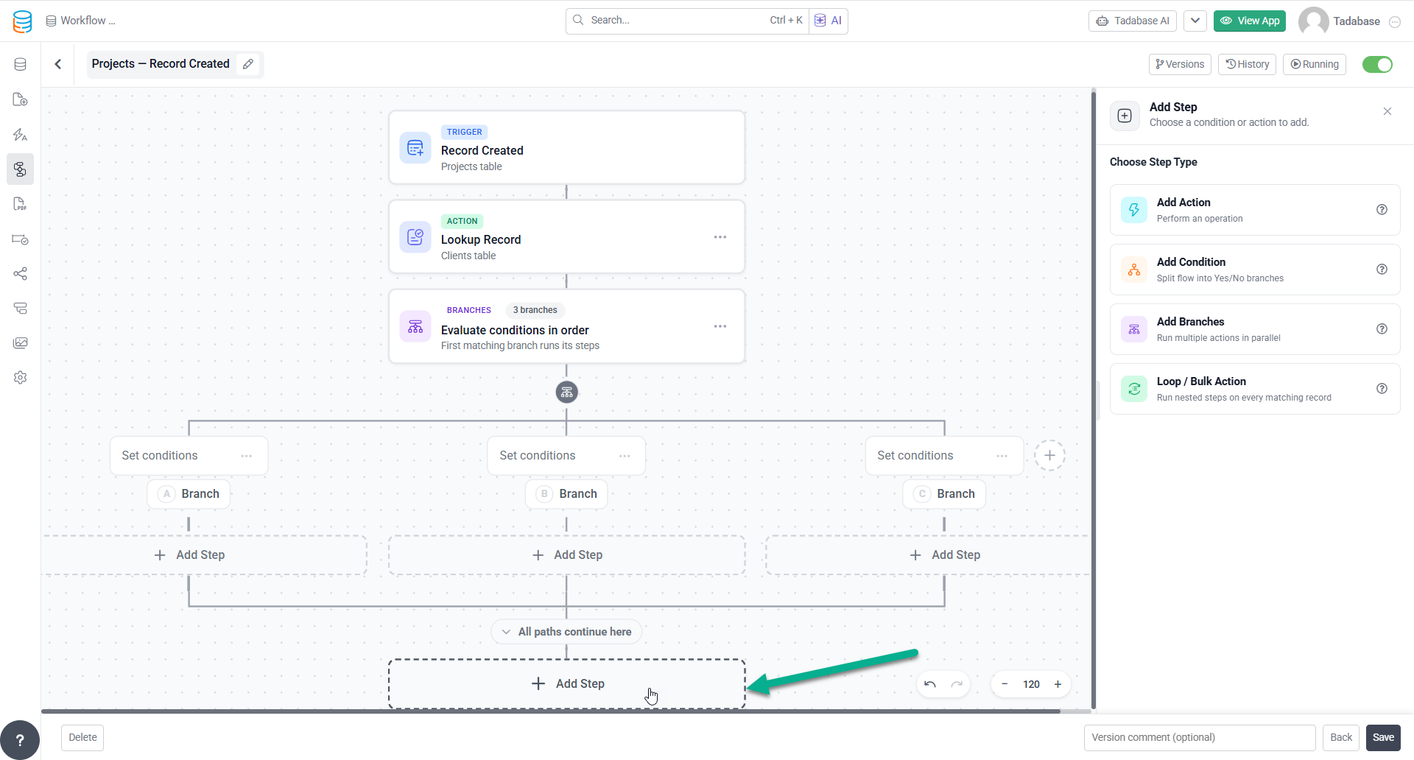The width and height of the screenshot is (1414, 760).
Task: Open Branch C conditions options menu
Action: (1002, 456)
